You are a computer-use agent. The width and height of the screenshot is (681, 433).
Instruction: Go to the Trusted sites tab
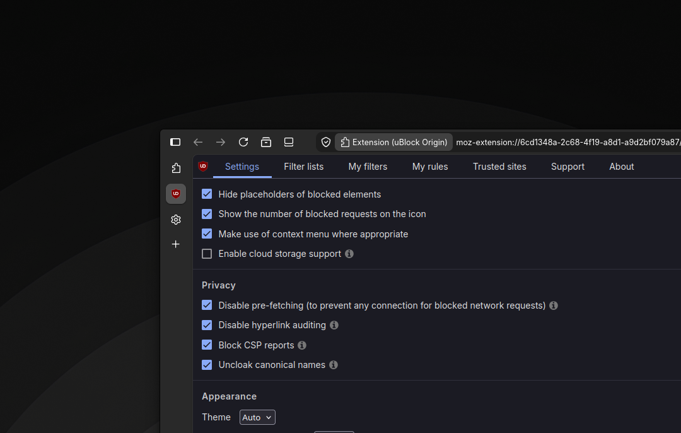click(x=499, y=167)
